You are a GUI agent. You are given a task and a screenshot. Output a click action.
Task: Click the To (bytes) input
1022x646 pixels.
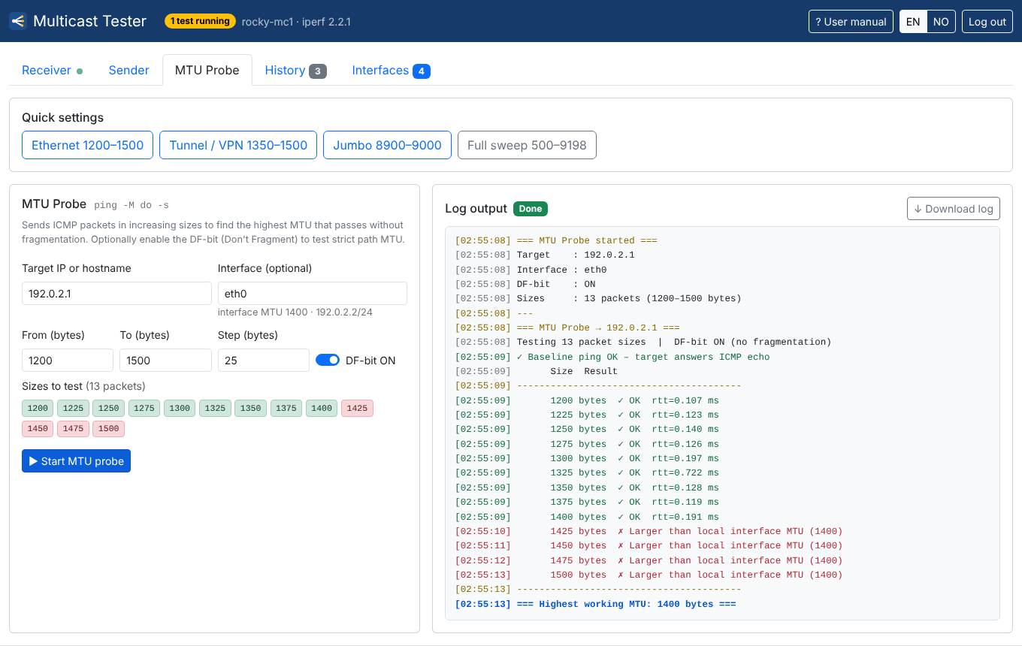[x=165, y=360]
